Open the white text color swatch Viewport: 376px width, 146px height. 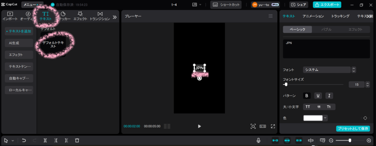(x=313, y=118)
